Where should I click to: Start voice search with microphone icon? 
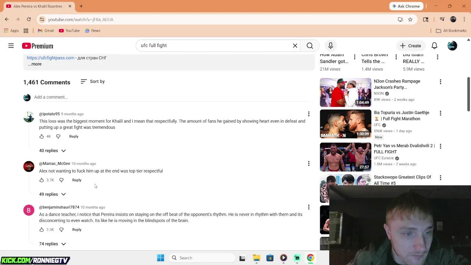(330, 46)
